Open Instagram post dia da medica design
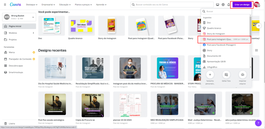Screen dimensions: 265x129 pyautogui.click(x=130, y=68)
